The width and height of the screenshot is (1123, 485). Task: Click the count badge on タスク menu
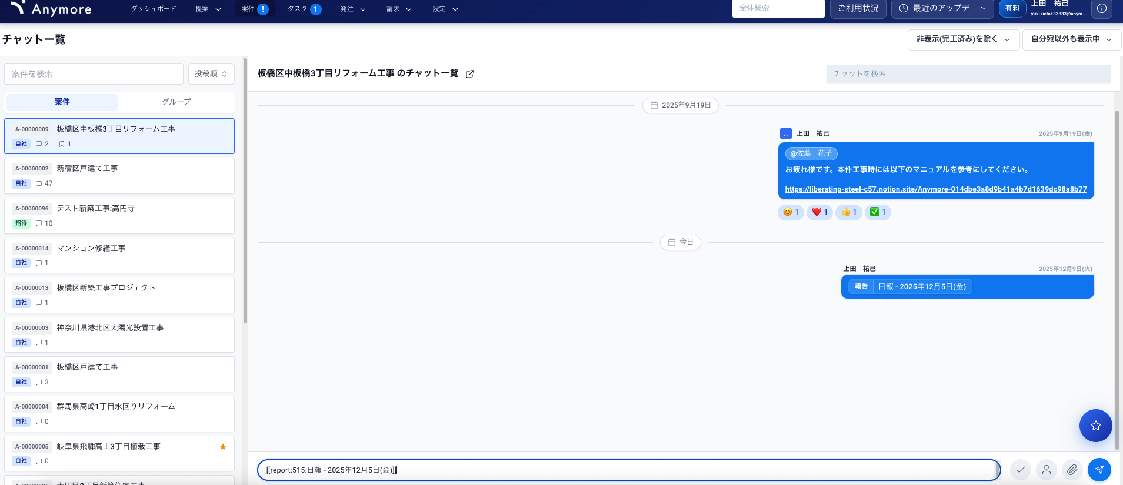[316, 9]
